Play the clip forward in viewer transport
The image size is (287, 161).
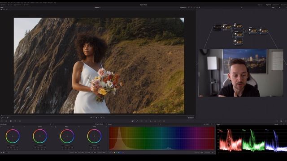(x=99, y=118)
